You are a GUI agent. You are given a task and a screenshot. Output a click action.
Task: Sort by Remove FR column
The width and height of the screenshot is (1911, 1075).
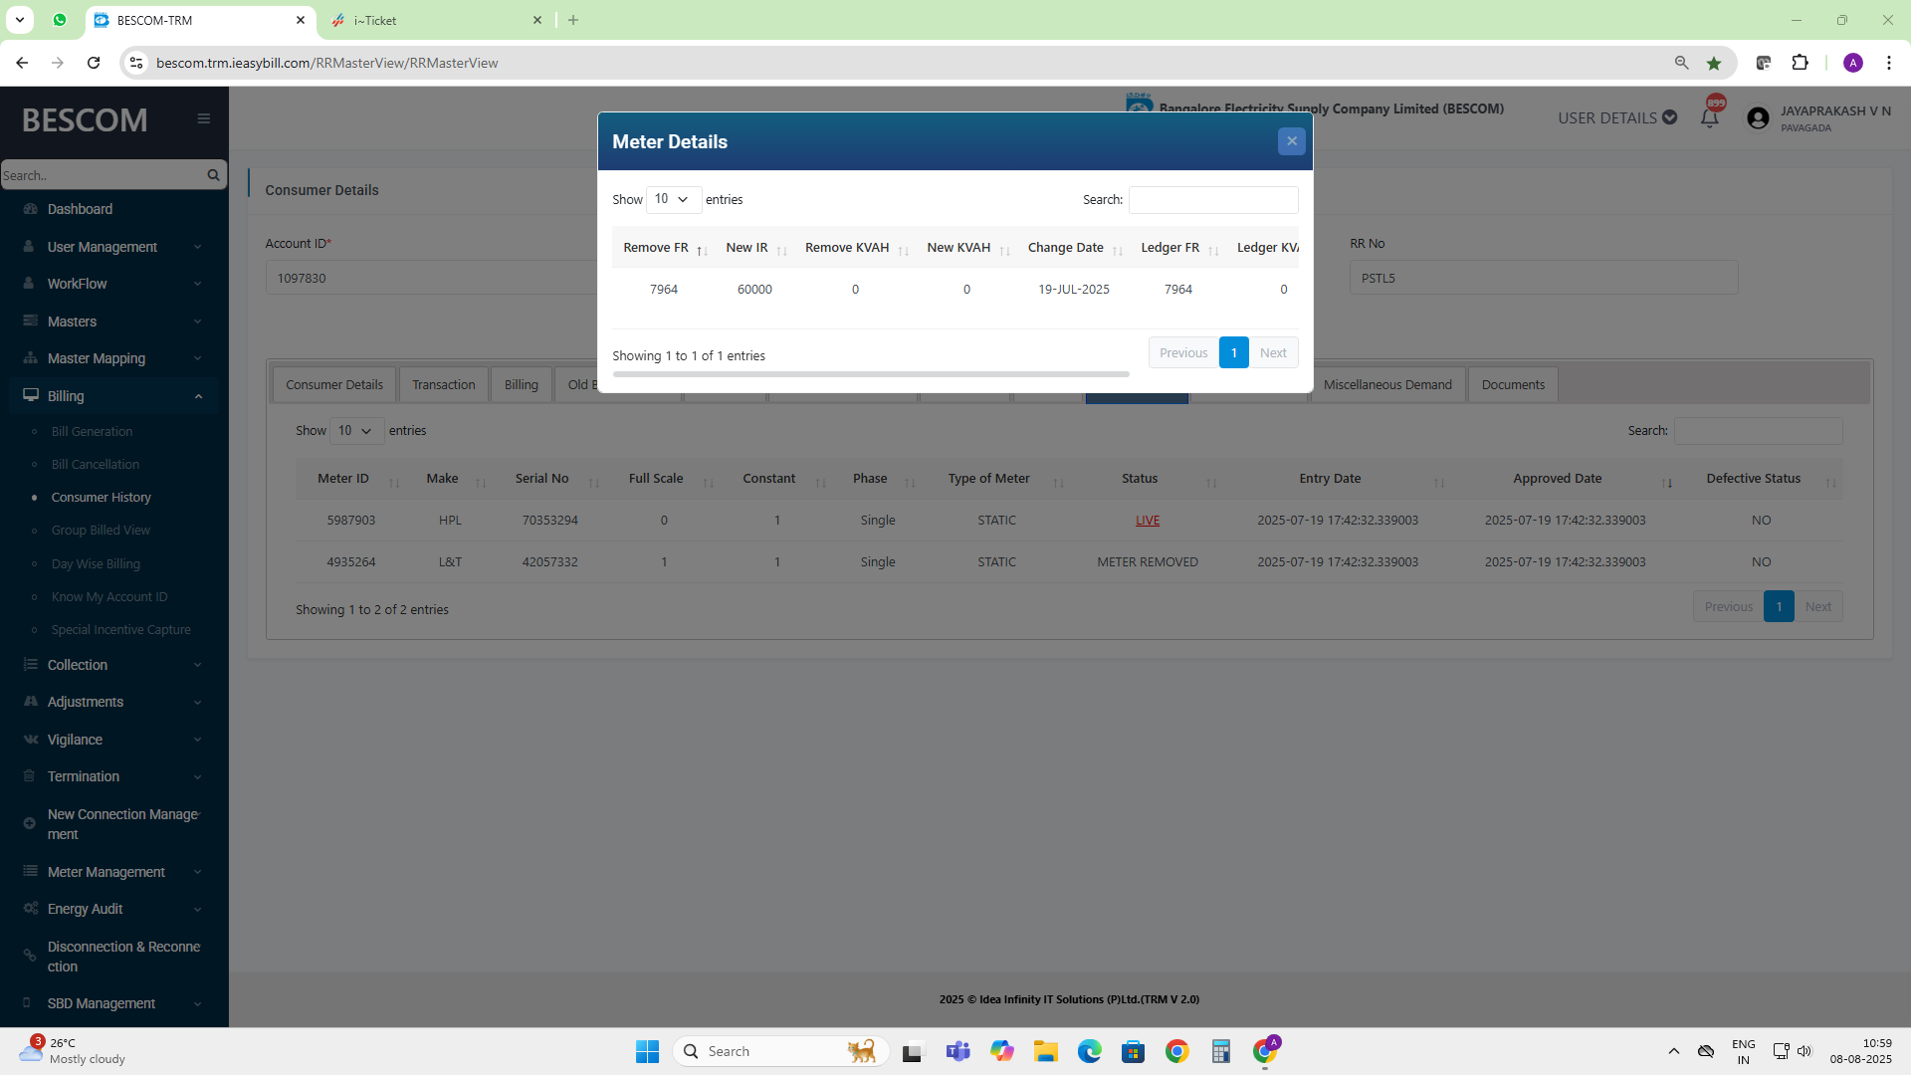657,248
